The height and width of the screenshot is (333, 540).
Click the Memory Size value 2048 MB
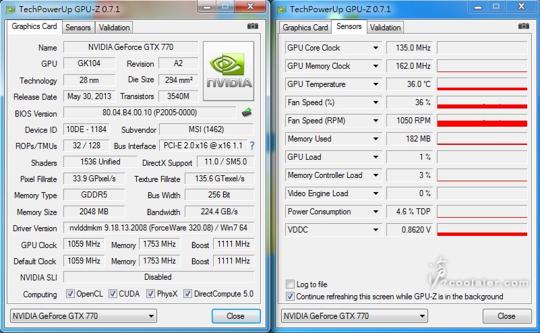[x=94, y=212]
